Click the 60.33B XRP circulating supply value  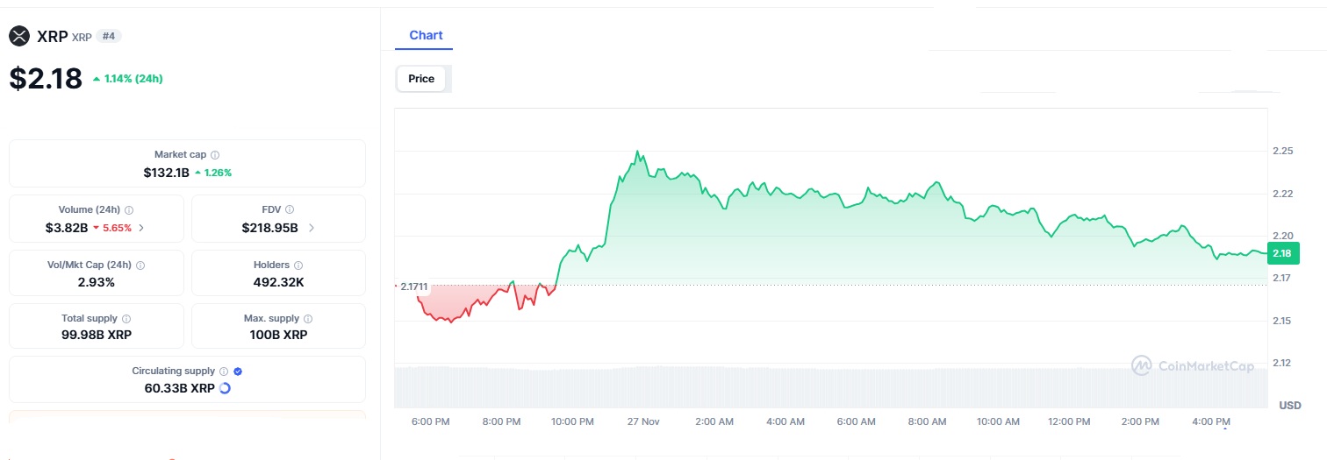pyautogui.click(x=179, y=388)
